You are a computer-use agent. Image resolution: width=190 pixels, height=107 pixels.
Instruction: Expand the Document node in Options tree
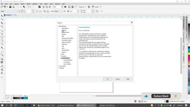(59, 66)
